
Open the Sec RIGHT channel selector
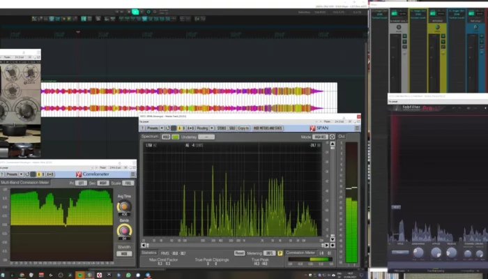click(x=102, y=183)
